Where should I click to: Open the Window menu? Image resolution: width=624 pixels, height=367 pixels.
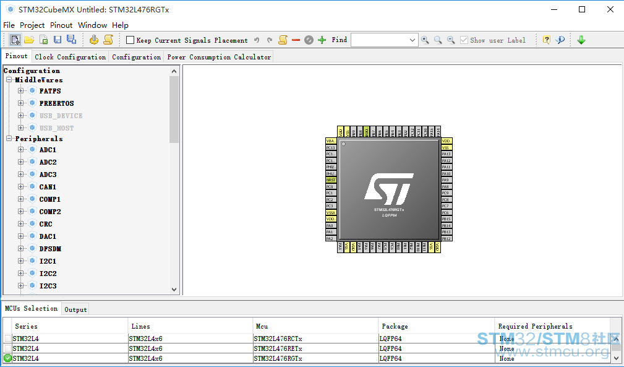[x=92, y=25]
